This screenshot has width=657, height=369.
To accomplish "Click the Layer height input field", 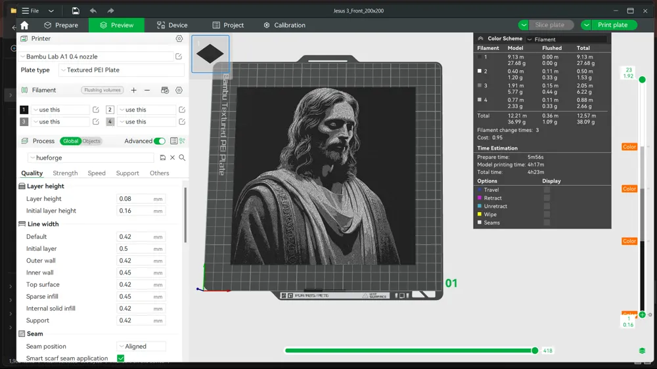I will click(141, 199).
